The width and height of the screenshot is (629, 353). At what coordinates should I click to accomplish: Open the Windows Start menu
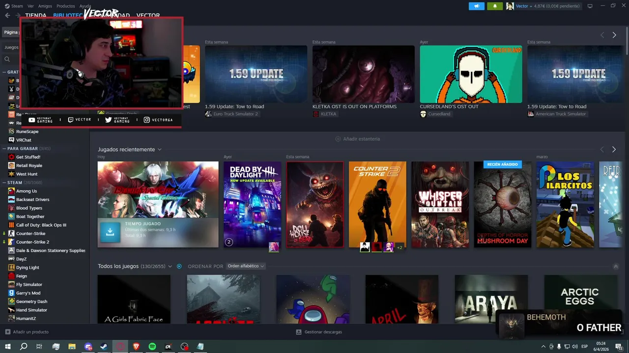[x=7, y=347]
